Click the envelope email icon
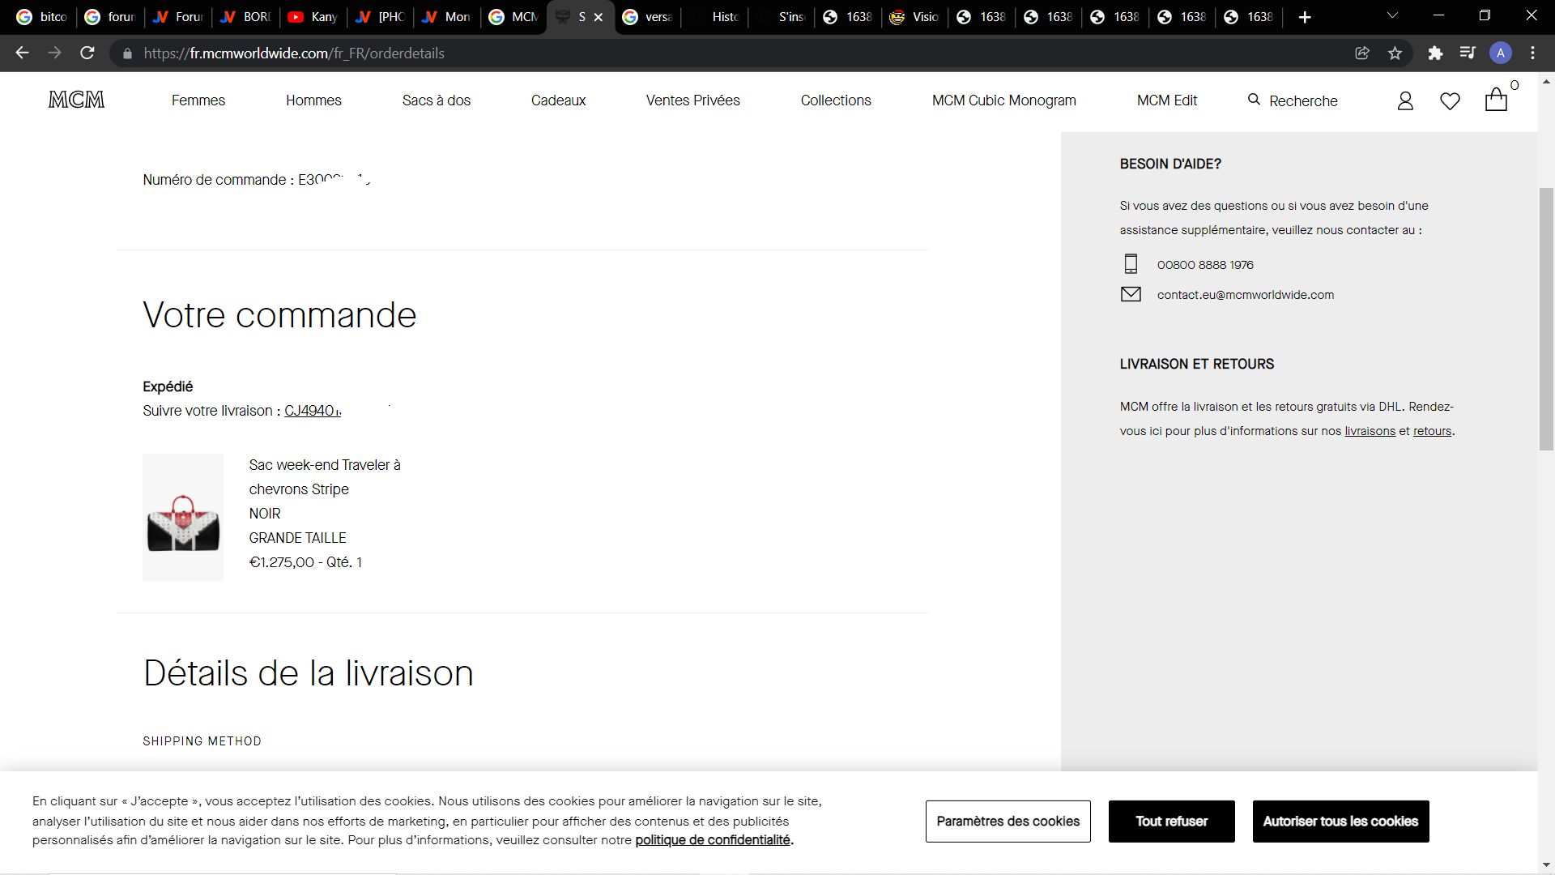This screenshot has height=875, width=1555. pyautogui.click(x=1131, y=294)
